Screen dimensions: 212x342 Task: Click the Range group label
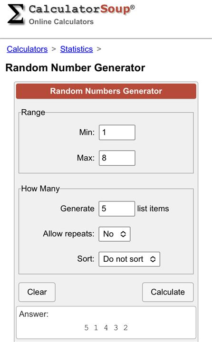coord(33,112)
